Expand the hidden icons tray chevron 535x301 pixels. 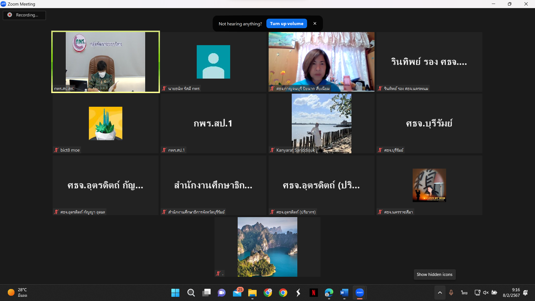point(440,293)
